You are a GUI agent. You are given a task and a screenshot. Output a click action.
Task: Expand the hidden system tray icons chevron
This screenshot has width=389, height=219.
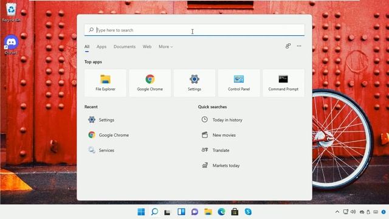(337, 212)
